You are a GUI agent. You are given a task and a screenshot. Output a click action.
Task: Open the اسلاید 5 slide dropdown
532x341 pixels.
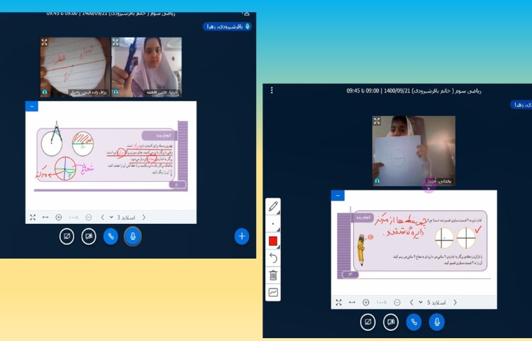click(x=432, y=302)
